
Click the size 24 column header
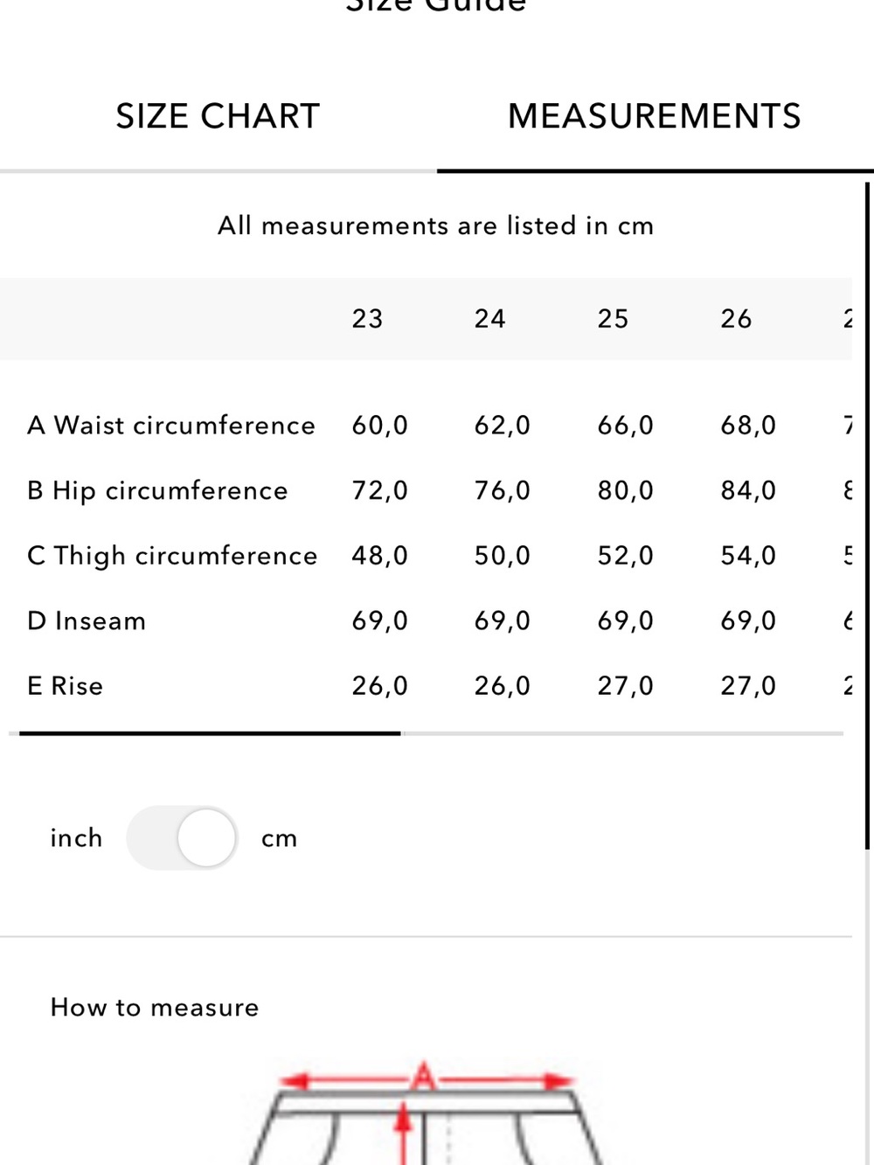tap(489, 319)
